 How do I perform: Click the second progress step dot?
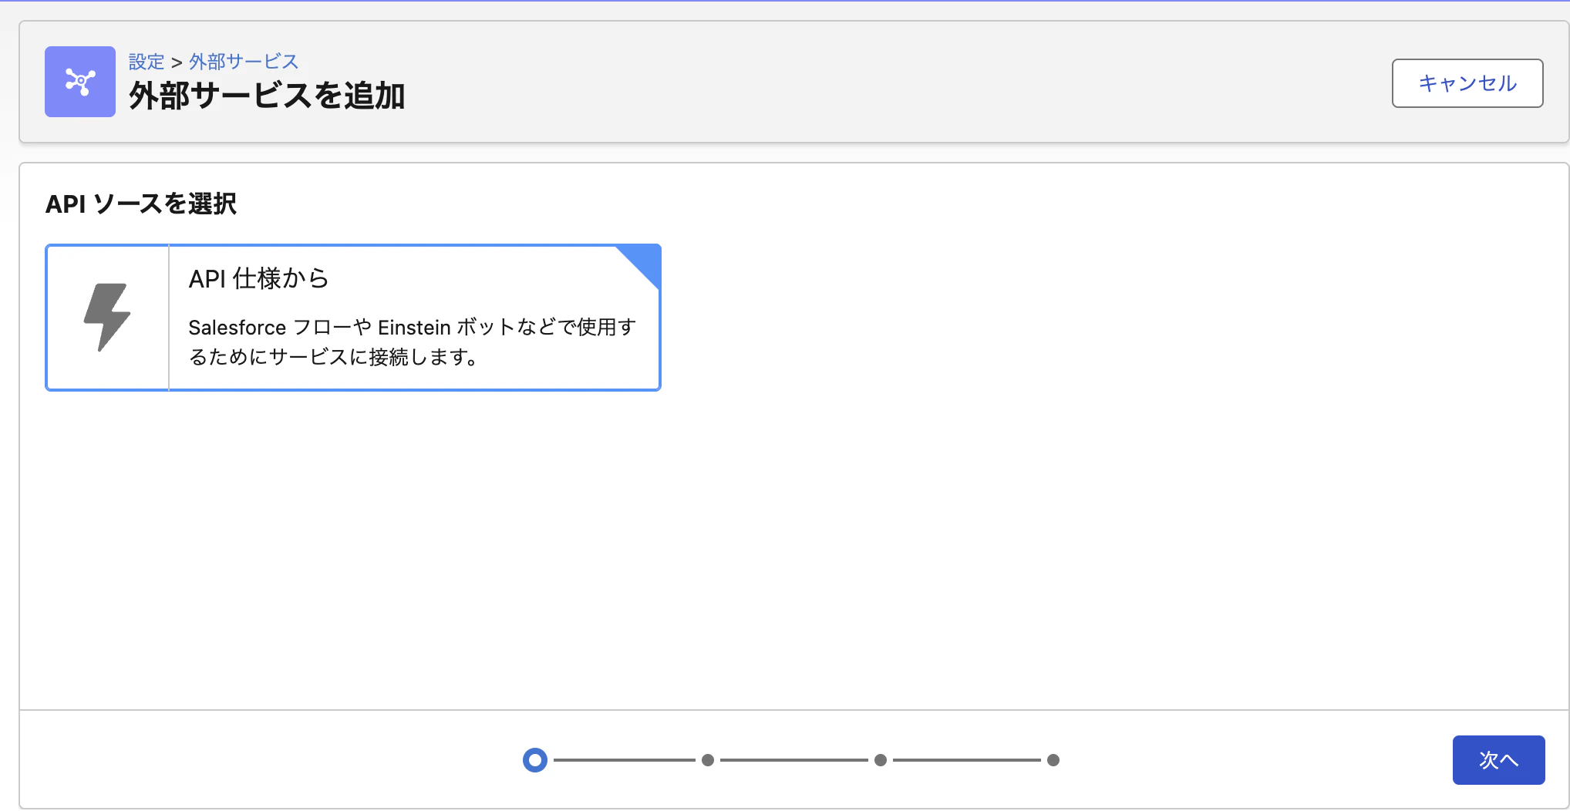708,760
